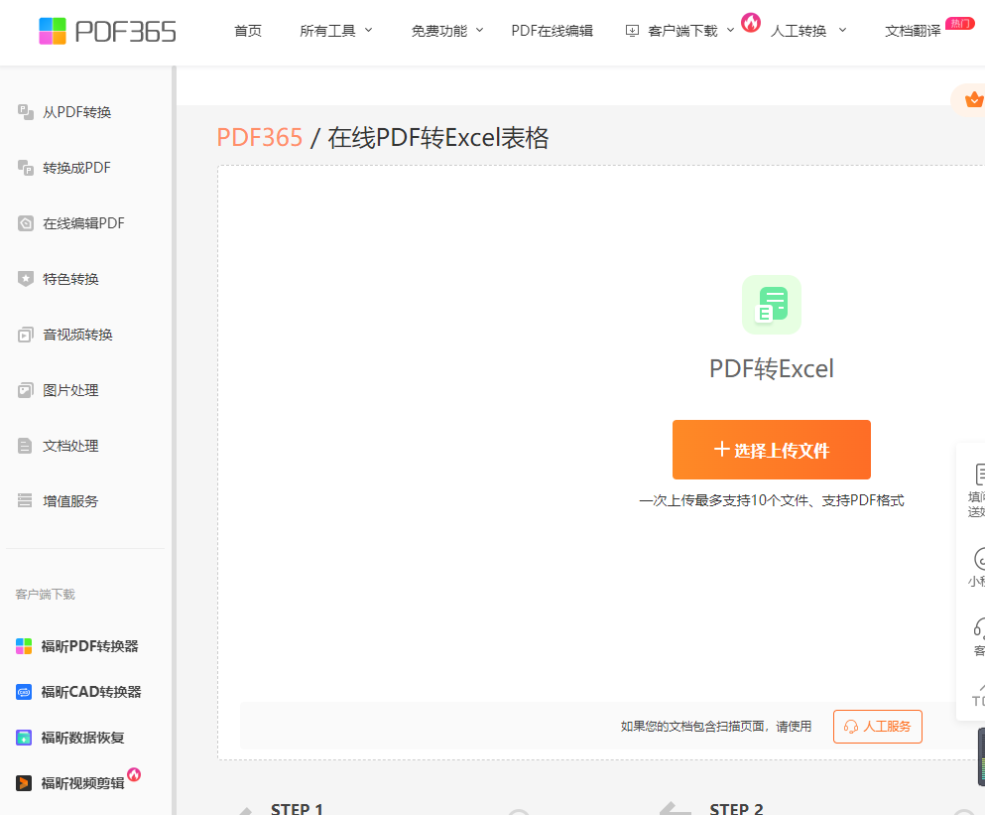Screen dimensions: 985x815
Task: Click the 增值服务 list icon
Action: pos(25,500)
